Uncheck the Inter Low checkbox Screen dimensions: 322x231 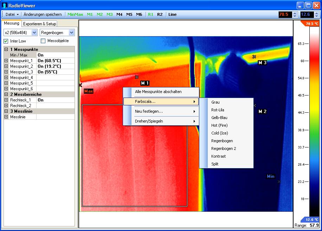point(6,41)
